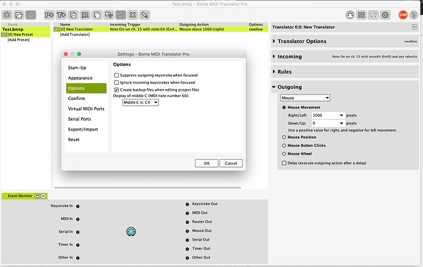Select the Mouse Button Clicks radio button
The height and width of the screenshot is (267, 423).
(x=284, y=145)
